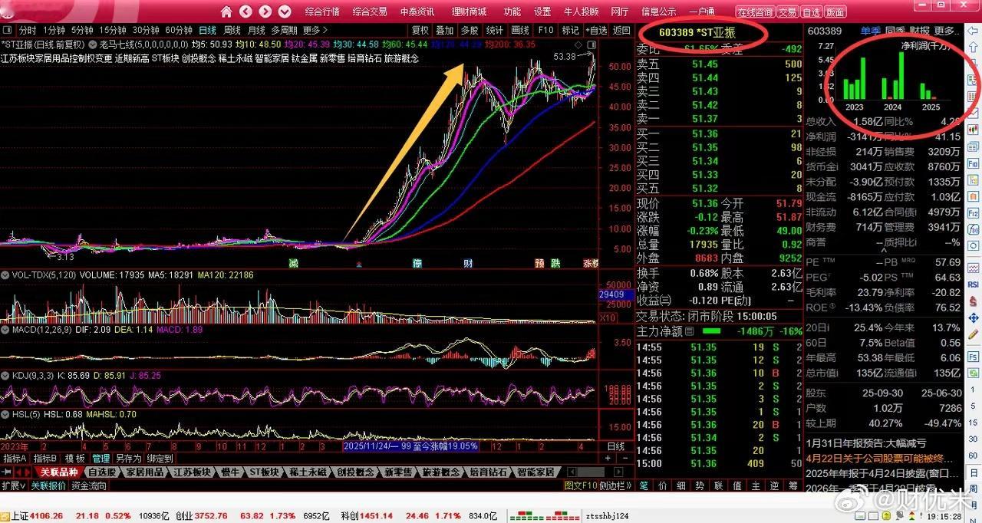Select the 指标B tab
This screenshot has height=523, width=982.
pyautogui.click(x=45, y=458)
